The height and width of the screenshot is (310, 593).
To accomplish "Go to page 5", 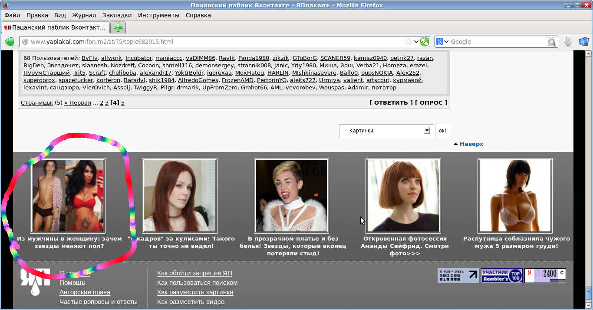I will pyautogui.click(x=123, y=103).
